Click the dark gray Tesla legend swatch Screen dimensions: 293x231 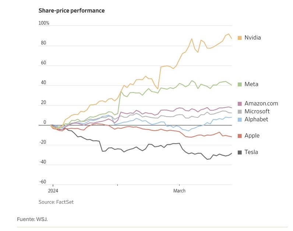[240, 152]
